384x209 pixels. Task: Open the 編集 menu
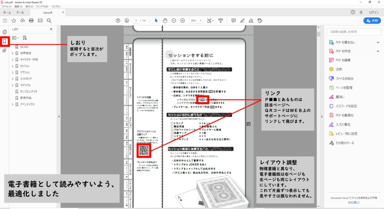18,6
